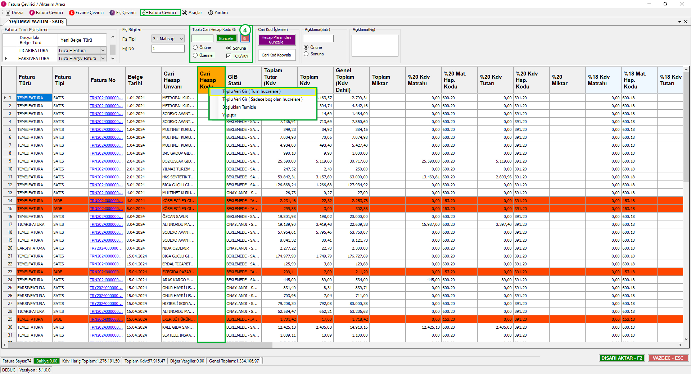The height and width of the screenshot is (374, 691).
Task: Open the Fiş Çevirici tool icon
Action: [112, 13]
